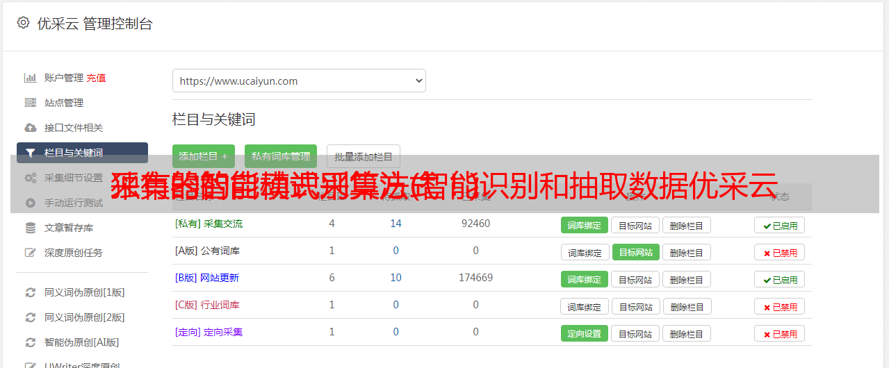Open 站点管理 in the sidebar

tap(64, 103)
